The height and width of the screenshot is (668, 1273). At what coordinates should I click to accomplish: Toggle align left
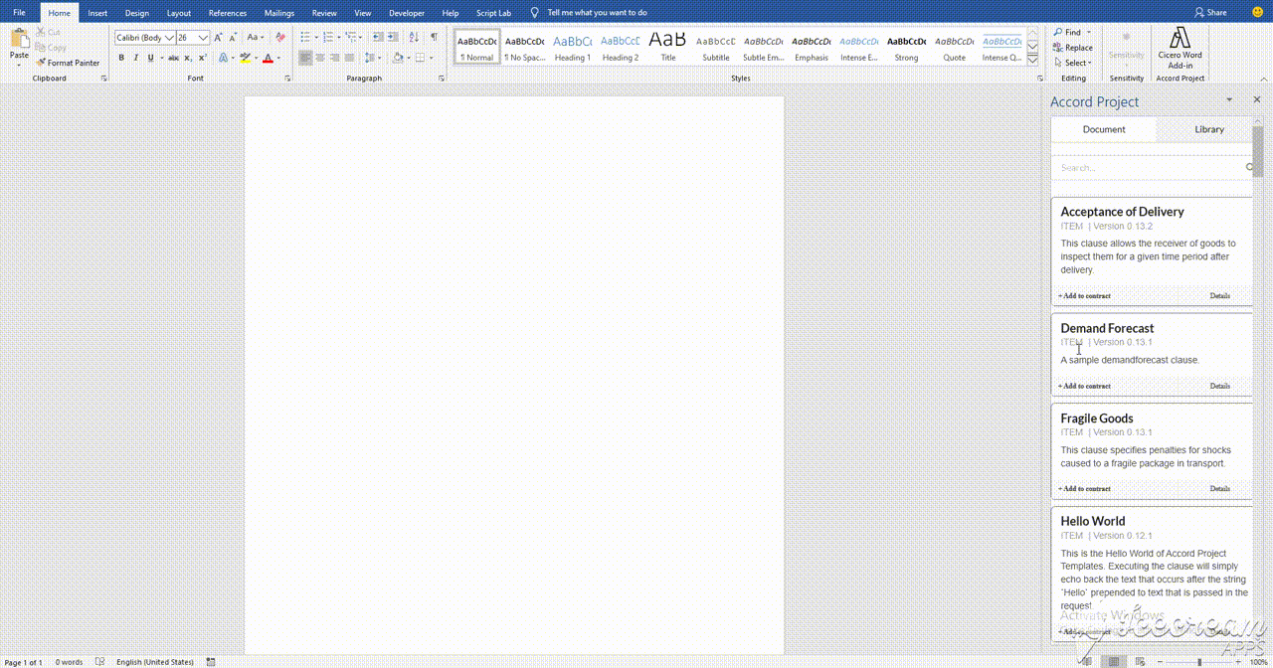(x=305, y=58)
